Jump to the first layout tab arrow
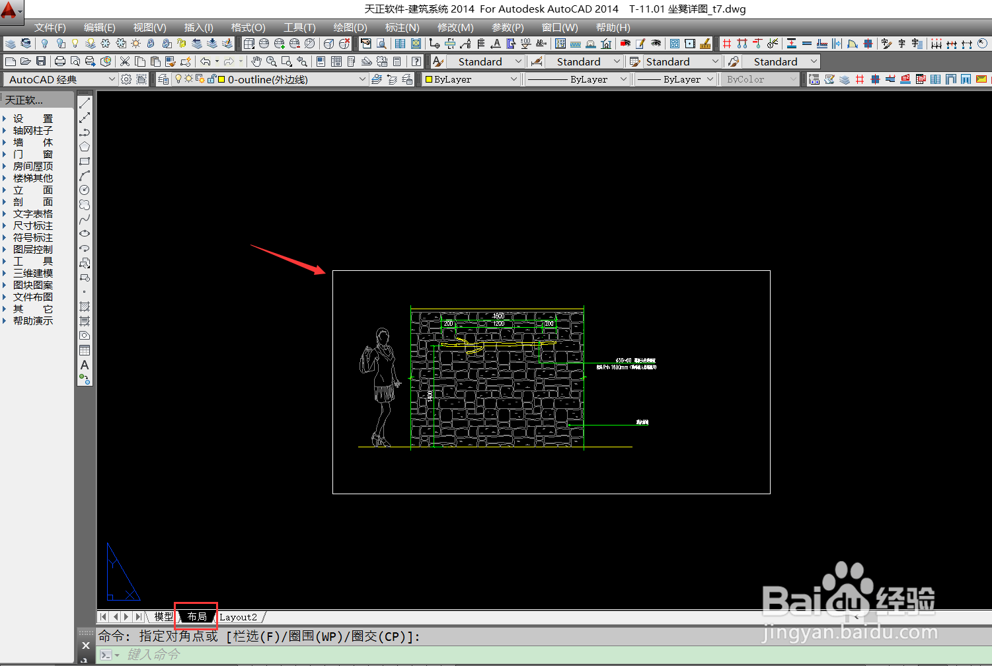 click(x=103, y=616)
